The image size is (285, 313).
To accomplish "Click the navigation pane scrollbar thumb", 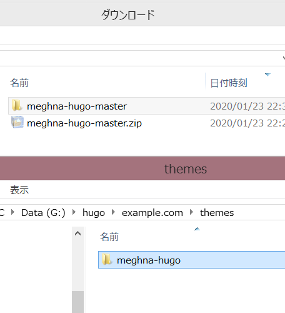I will [78, 302].
